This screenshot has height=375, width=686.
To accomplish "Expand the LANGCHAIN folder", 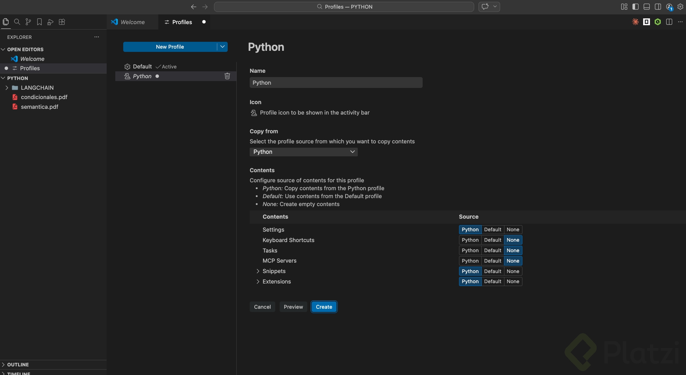I will click(7, 88).
